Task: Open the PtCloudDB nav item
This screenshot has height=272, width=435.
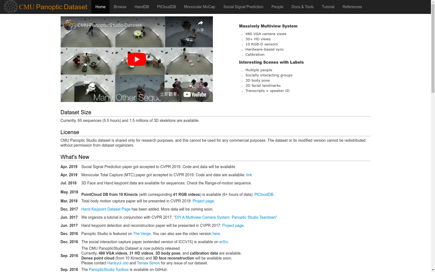Action: (166, 7)
